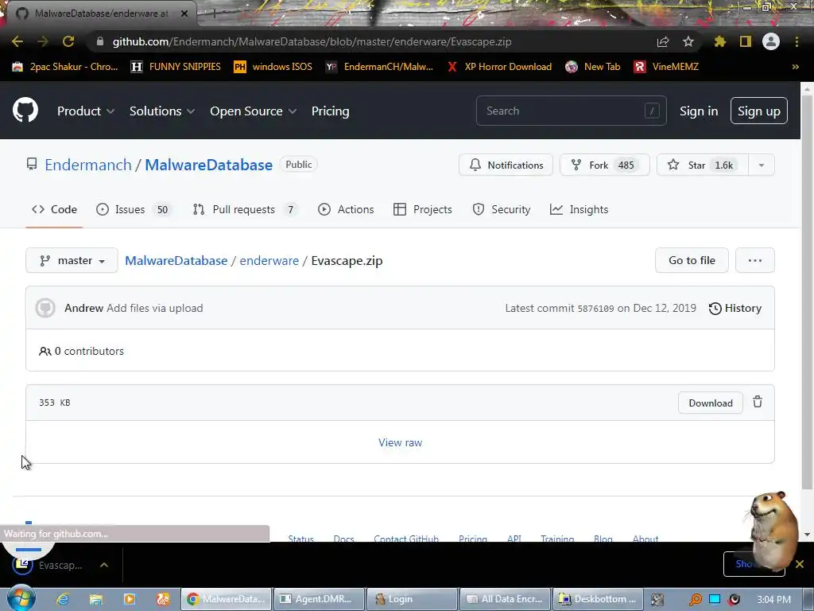This screenshot has height=611, width=814.
Task: Expand the Open Source menu
Action: [x=254, y=111]
